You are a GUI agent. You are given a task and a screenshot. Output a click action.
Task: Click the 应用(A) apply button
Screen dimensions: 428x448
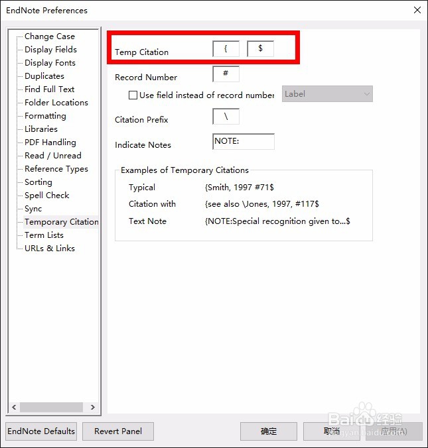click(x=394, y=431)
